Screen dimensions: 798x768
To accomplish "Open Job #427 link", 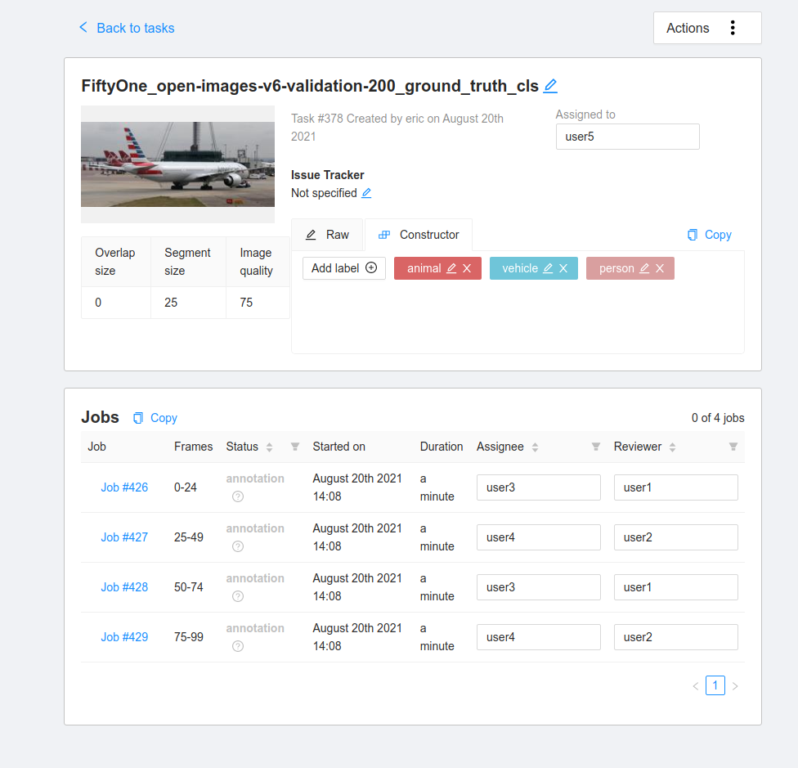I will pos(124,537).
